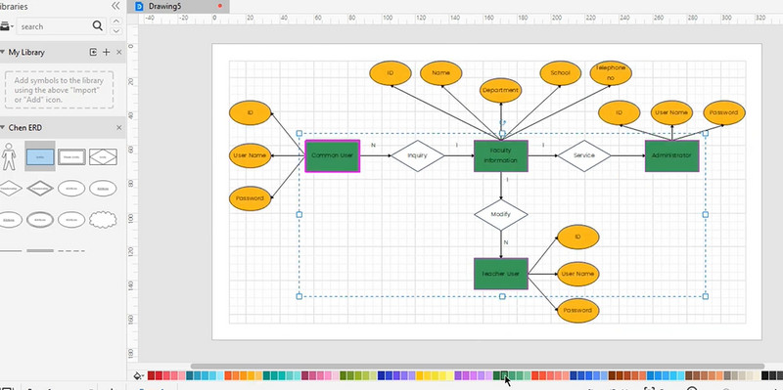Select the Administrator entity box

(x=671, y=155)
